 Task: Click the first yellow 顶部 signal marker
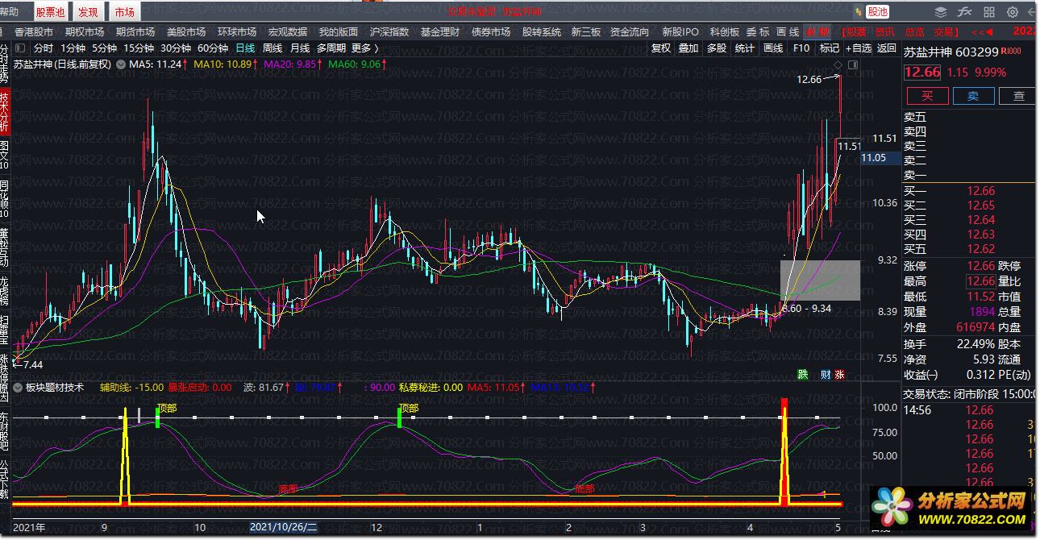pyautogui.click(x=166, y=408)
